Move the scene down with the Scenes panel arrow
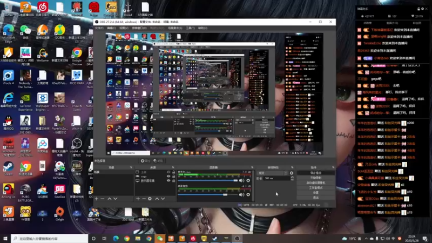Image resolution: width=432 pixels, height=243 pixels. pyautogui.click(x=116, y=199)
